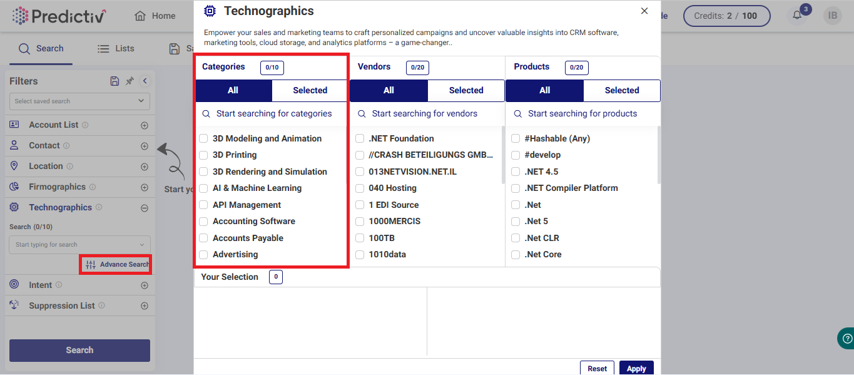Click the Predictiv logo

pos(59,16)
